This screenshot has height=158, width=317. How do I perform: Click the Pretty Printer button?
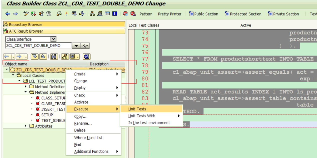coord(170,14)
